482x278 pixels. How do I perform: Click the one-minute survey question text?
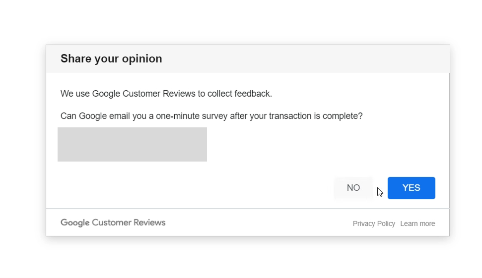click(x=211, y=116)
